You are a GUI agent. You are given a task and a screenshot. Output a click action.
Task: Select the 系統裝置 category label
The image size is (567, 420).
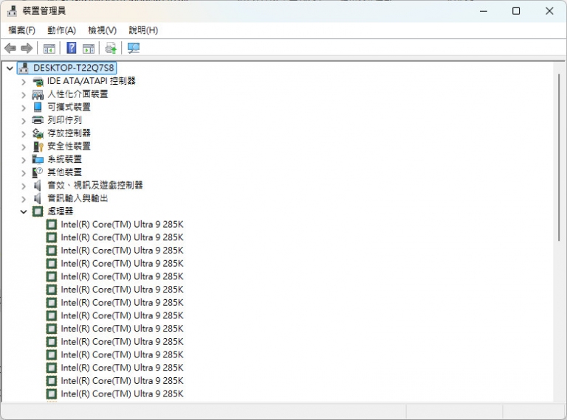(x=65, y=159)
